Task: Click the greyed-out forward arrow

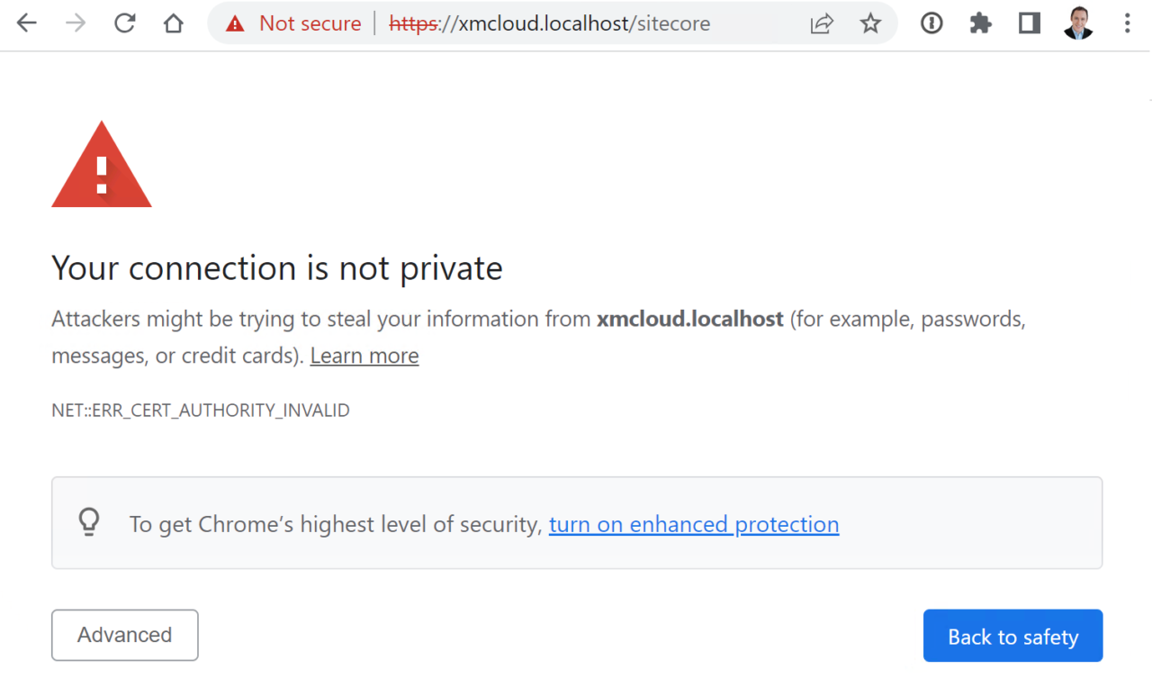Action: [76, 23]
